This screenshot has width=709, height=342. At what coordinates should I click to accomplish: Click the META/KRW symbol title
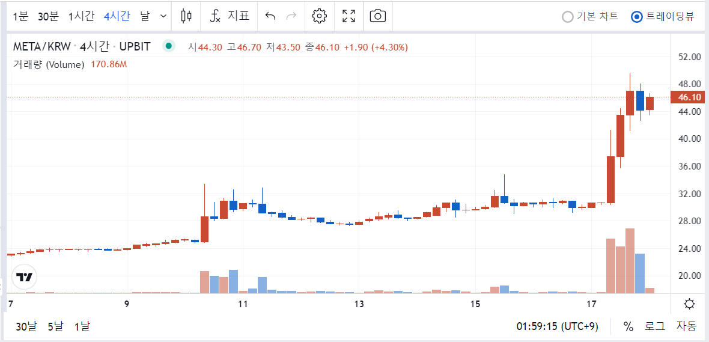point(81,47)
